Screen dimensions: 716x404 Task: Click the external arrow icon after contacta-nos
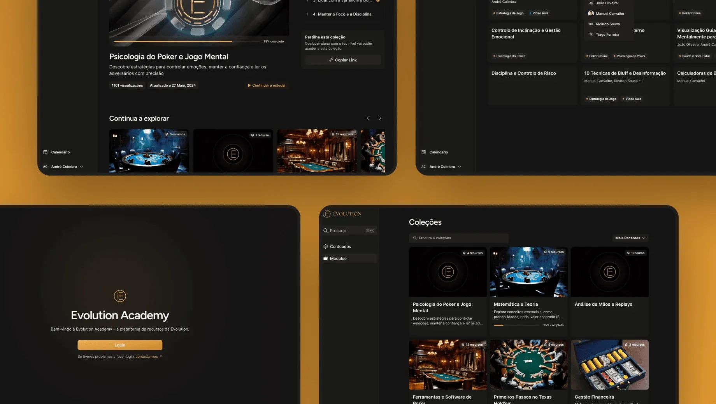tap(161, 357)
